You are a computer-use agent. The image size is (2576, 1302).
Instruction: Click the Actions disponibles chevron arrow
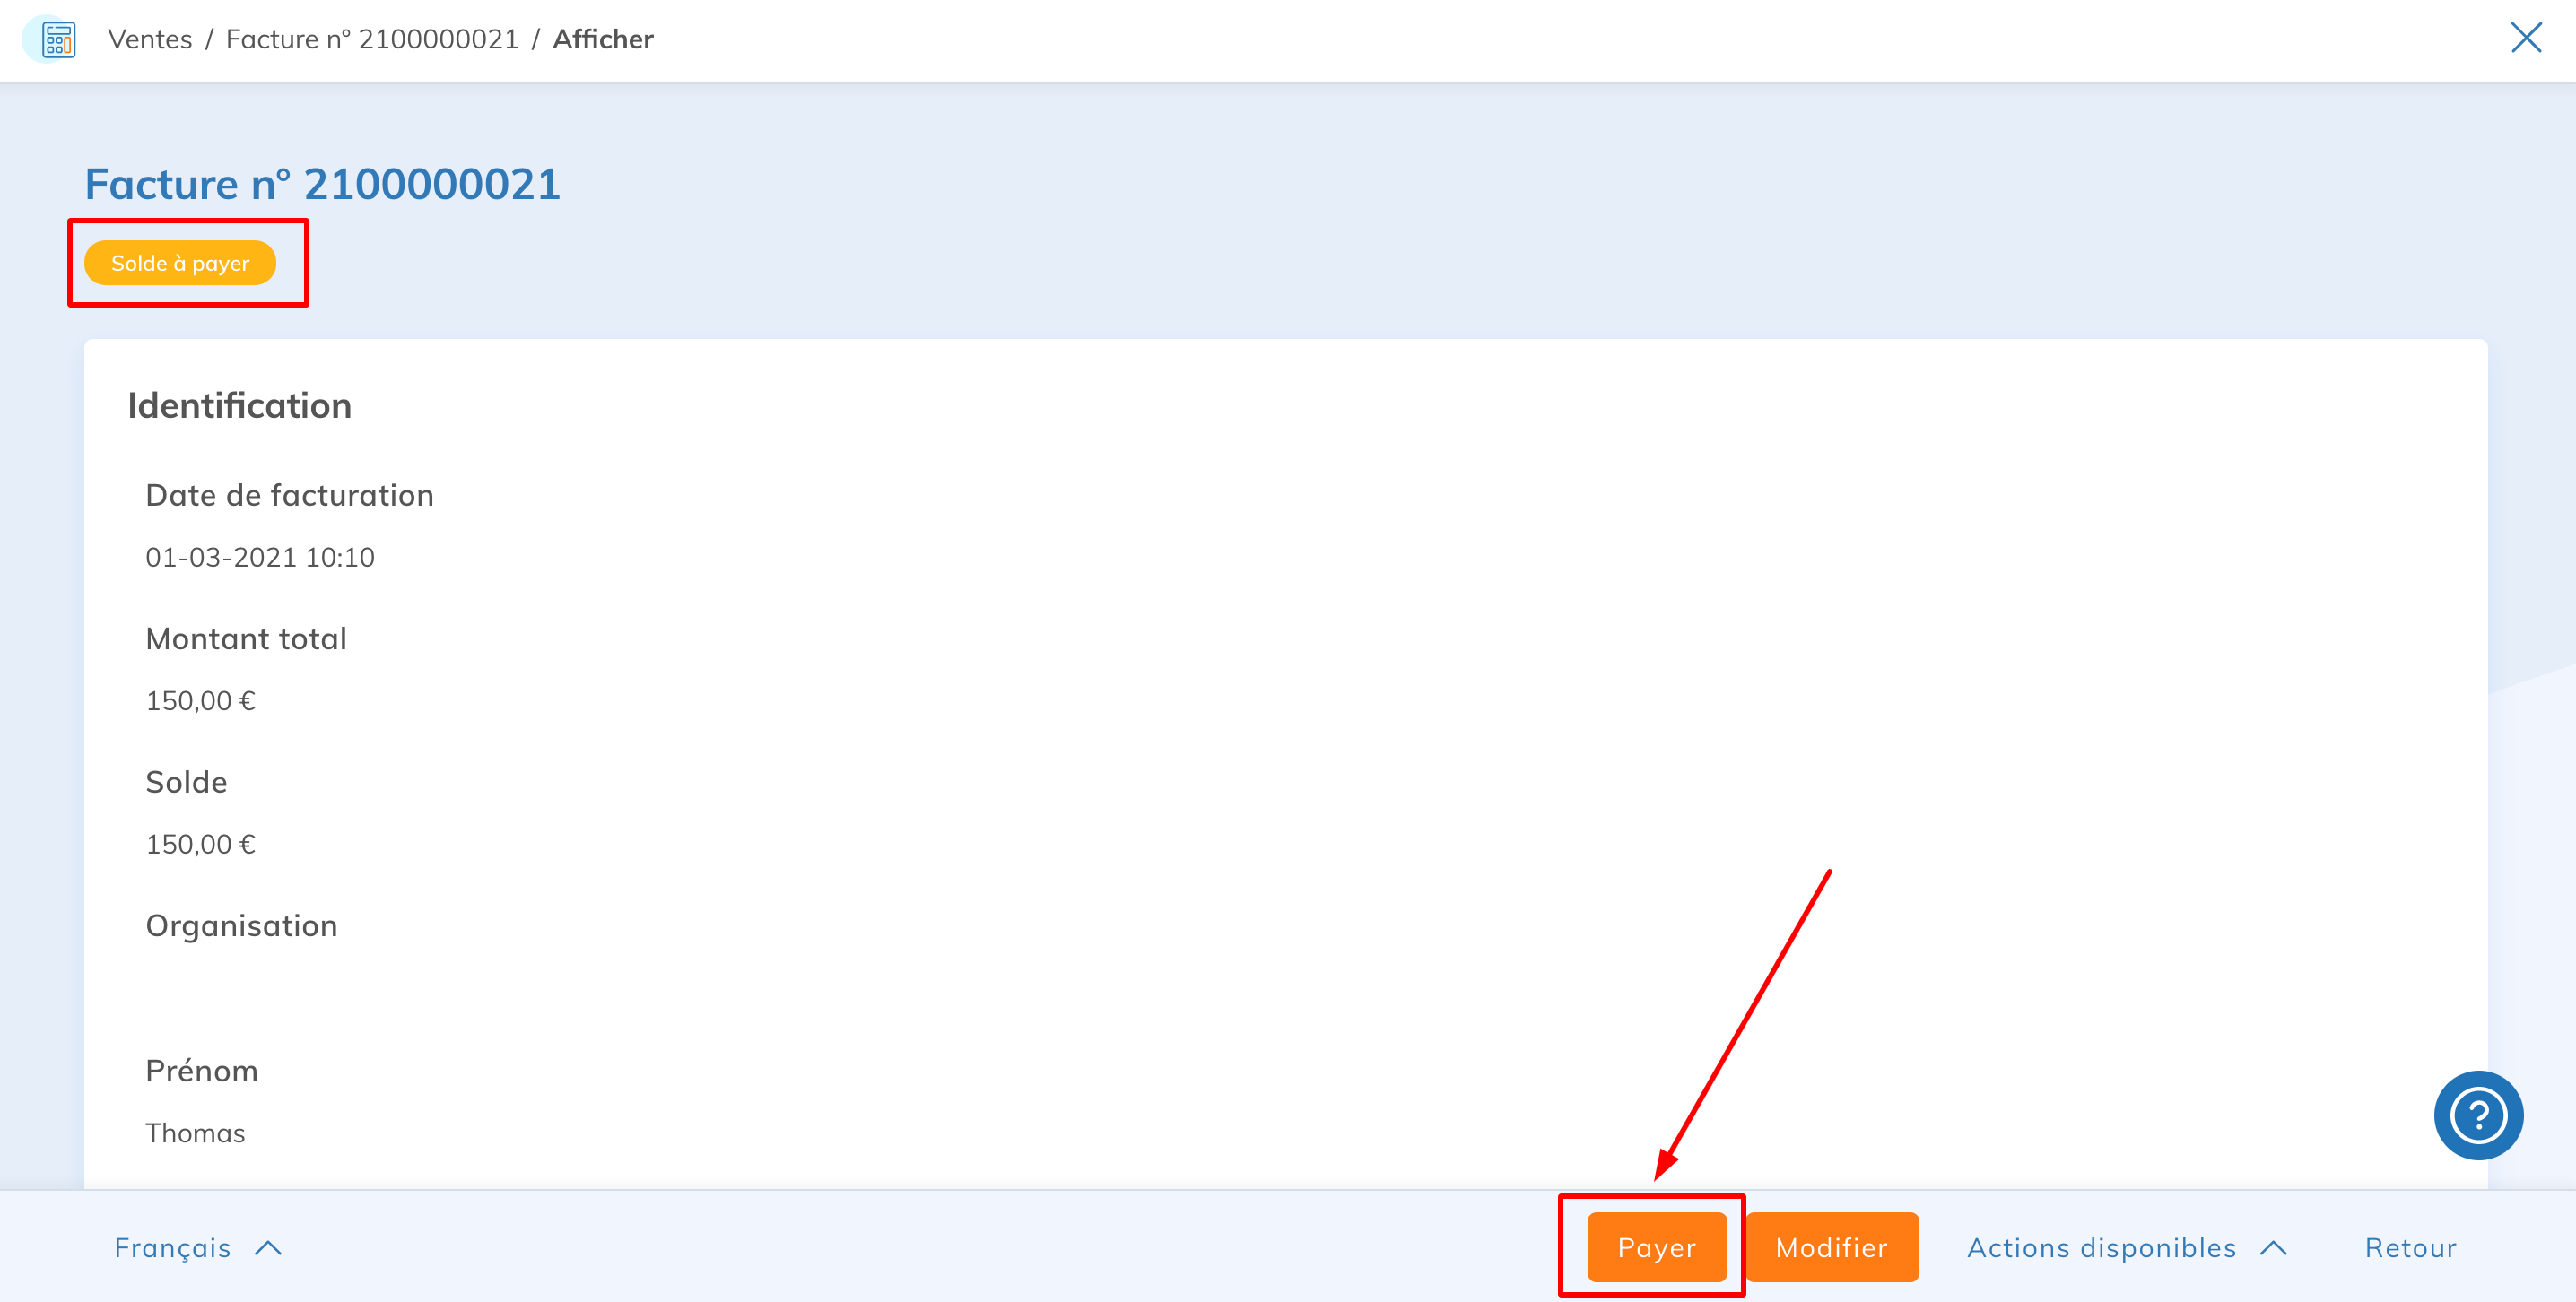[x=2273, y=1248]
